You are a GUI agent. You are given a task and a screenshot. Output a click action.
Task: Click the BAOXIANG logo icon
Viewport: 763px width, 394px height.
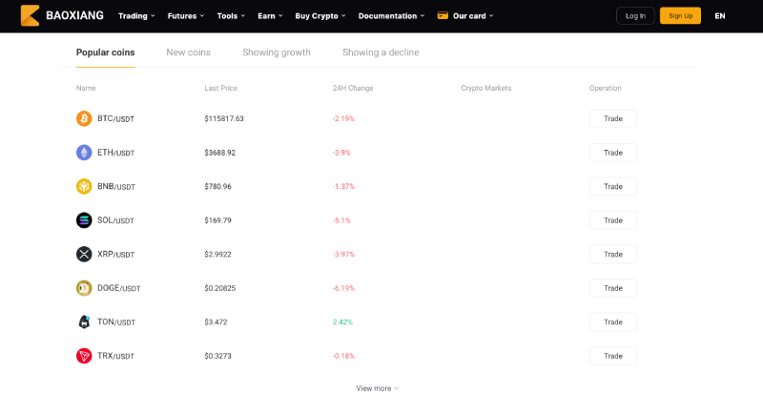pyautogui.click(x=31, y=15)
